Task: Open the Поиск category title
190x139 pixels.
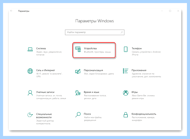Action: [87, 114]
